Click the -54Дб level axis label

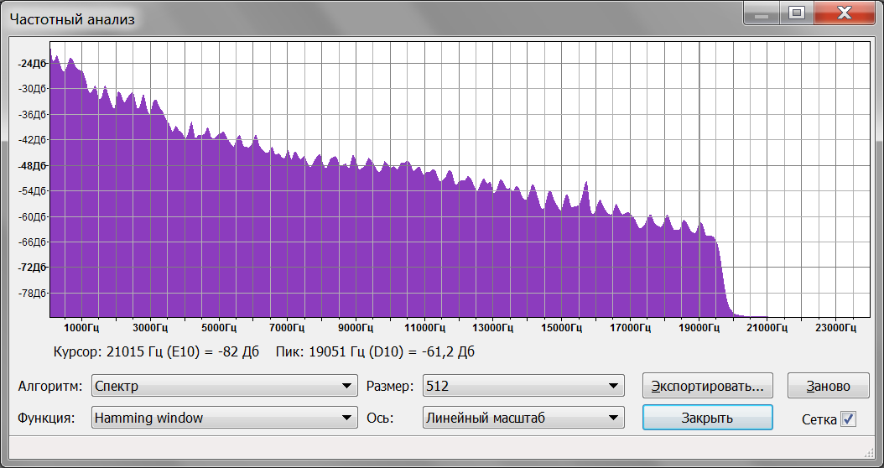coord(32,191)
